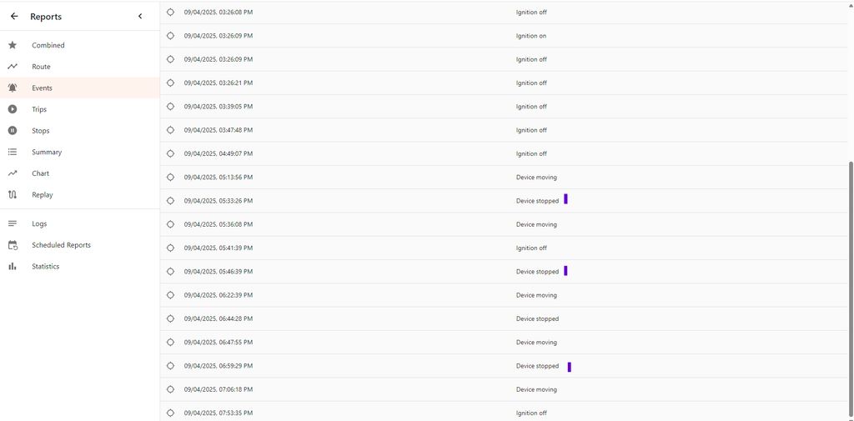This screenshot has height=421, width=854.
Task: Open the Logs menu item
Action: point(39,223)
